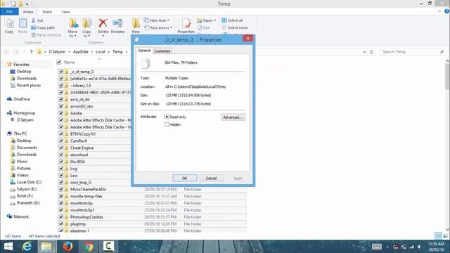Click the red Delete icon
Image resolution: width=450 pixels, height=253 pixels.
click(x=103, y=23)
